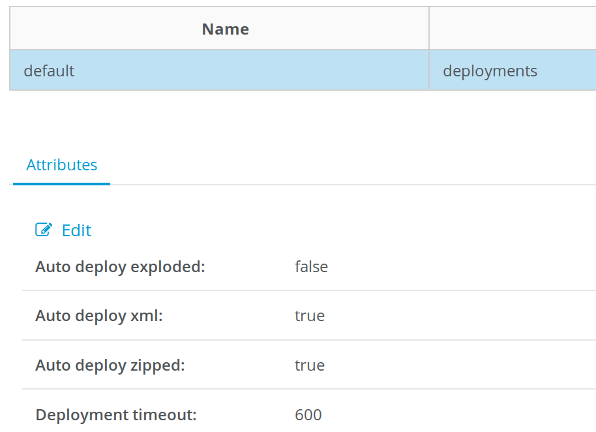Viewport: 596px width, 432px height.
Task: Click the divider between Name and next header
Action: (429, 29)
